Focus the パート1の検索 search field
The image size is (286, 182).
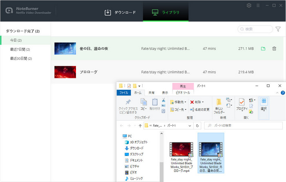pos(244,126)
